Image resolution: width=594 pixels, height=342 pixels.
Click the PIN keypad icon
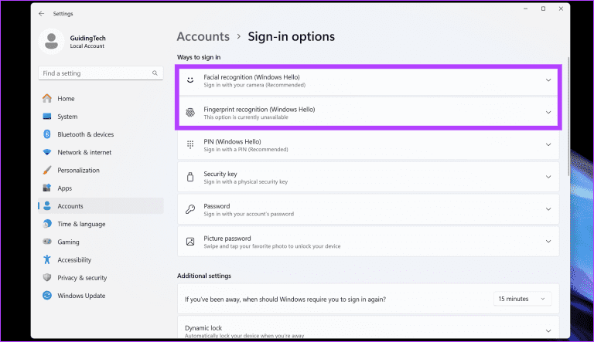pyautogui.click(x=190, y=144)
